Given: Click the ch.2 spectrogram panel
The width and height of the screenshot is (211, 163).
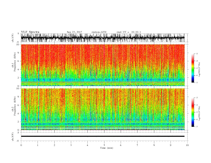Looking at the screenshot, I should pyautogui.click(x=103, y=109).
